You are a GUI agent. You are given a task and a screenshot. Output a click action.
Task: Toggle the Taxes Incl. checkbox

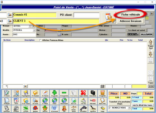(x=151, y=50)
